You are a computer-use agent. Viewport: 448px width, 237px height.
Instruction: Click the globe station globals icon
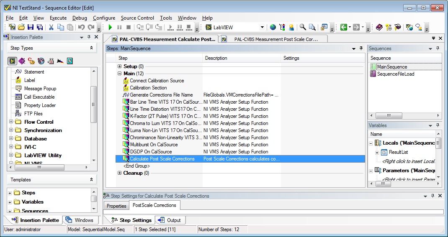point(273,28)
